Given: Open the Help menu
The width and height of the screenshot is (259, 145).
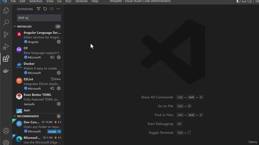Looking at the screenshot, I should point(95,1).
